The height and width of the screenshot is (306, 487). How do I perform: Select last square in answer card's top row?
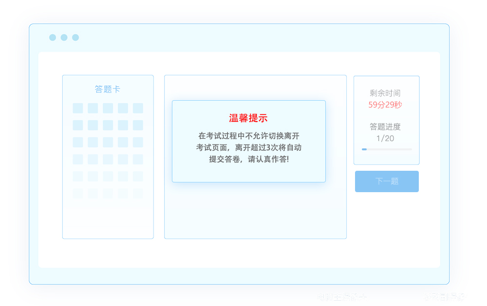(138, 108)
